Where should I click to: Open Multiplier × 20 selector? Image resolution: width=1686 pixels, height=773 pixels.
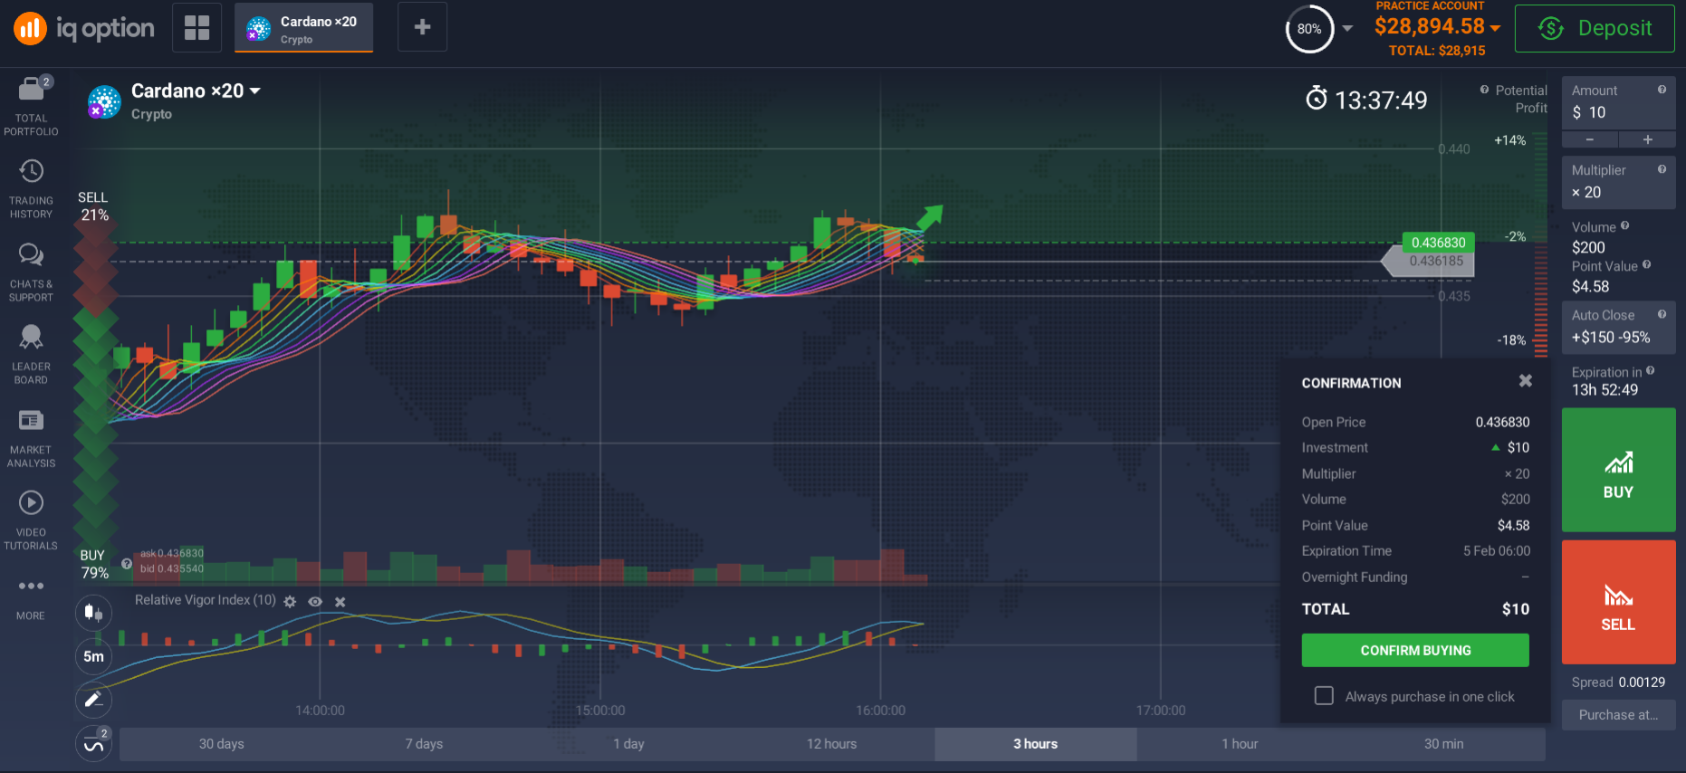[1618, 183]
